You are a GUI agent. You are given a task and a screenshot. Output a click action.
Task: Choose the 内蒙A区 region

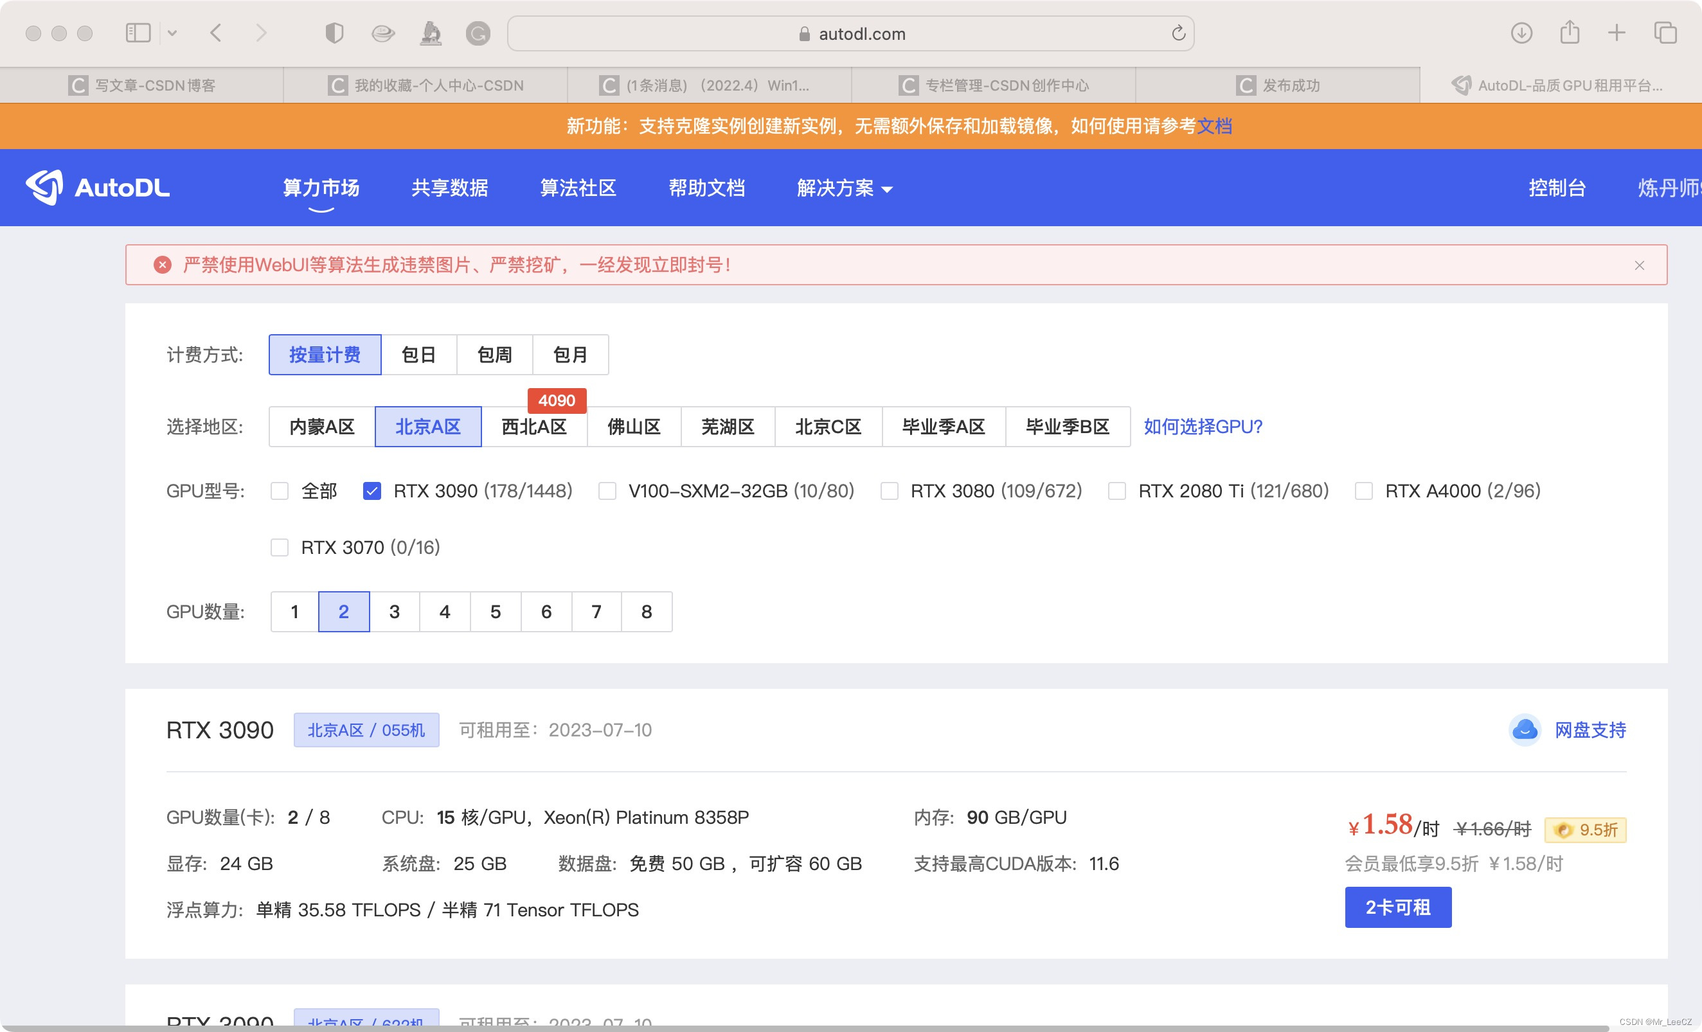pos(322,426)
